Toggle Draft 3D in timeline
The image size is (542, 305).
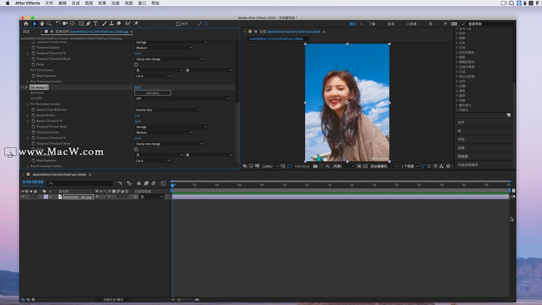129,183
